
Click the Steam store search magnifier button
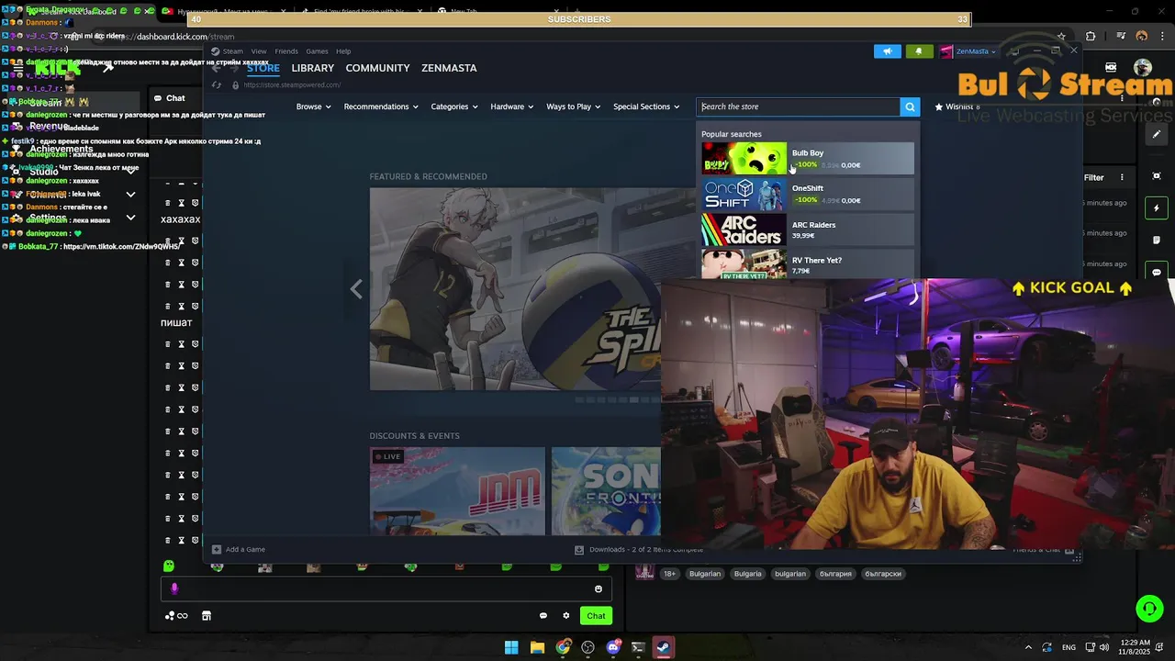910,106
